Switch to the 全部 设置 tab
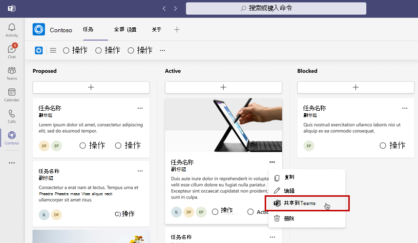The width and height of the screenshot is (418, 243). pos(125,30)
